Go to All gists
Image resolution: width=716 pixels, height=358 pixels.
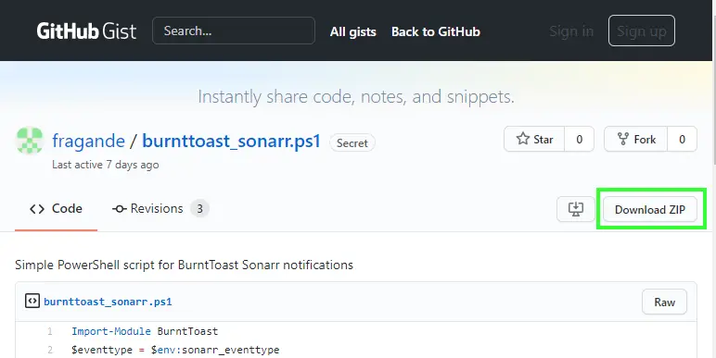point(353,31)
